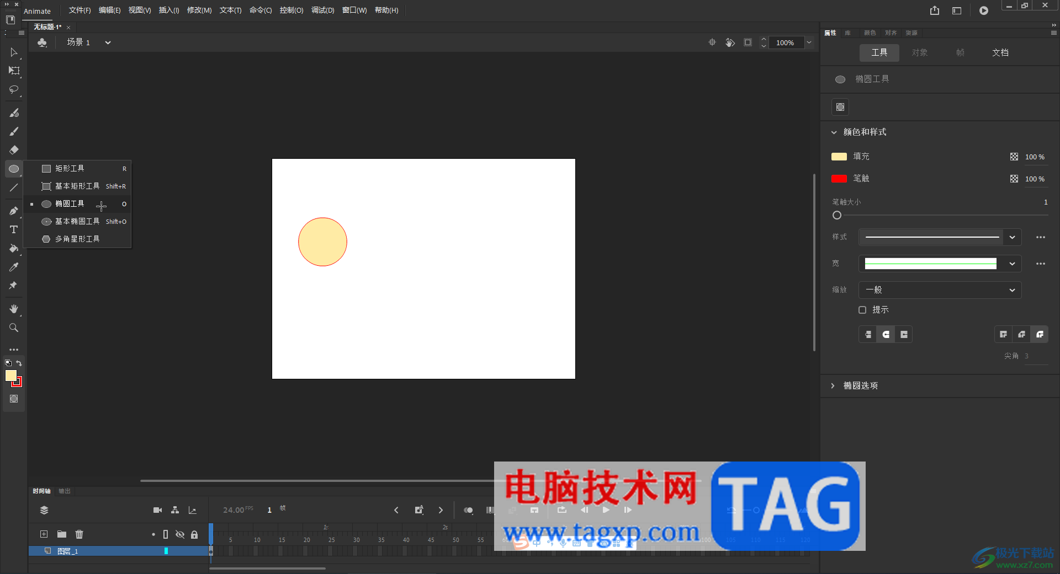Switch to the 工具 properties tab
The image size is (1060, 574).
point(879,53)
